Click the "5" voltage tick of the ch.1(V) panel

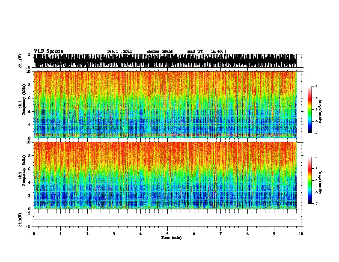point(30,54)
